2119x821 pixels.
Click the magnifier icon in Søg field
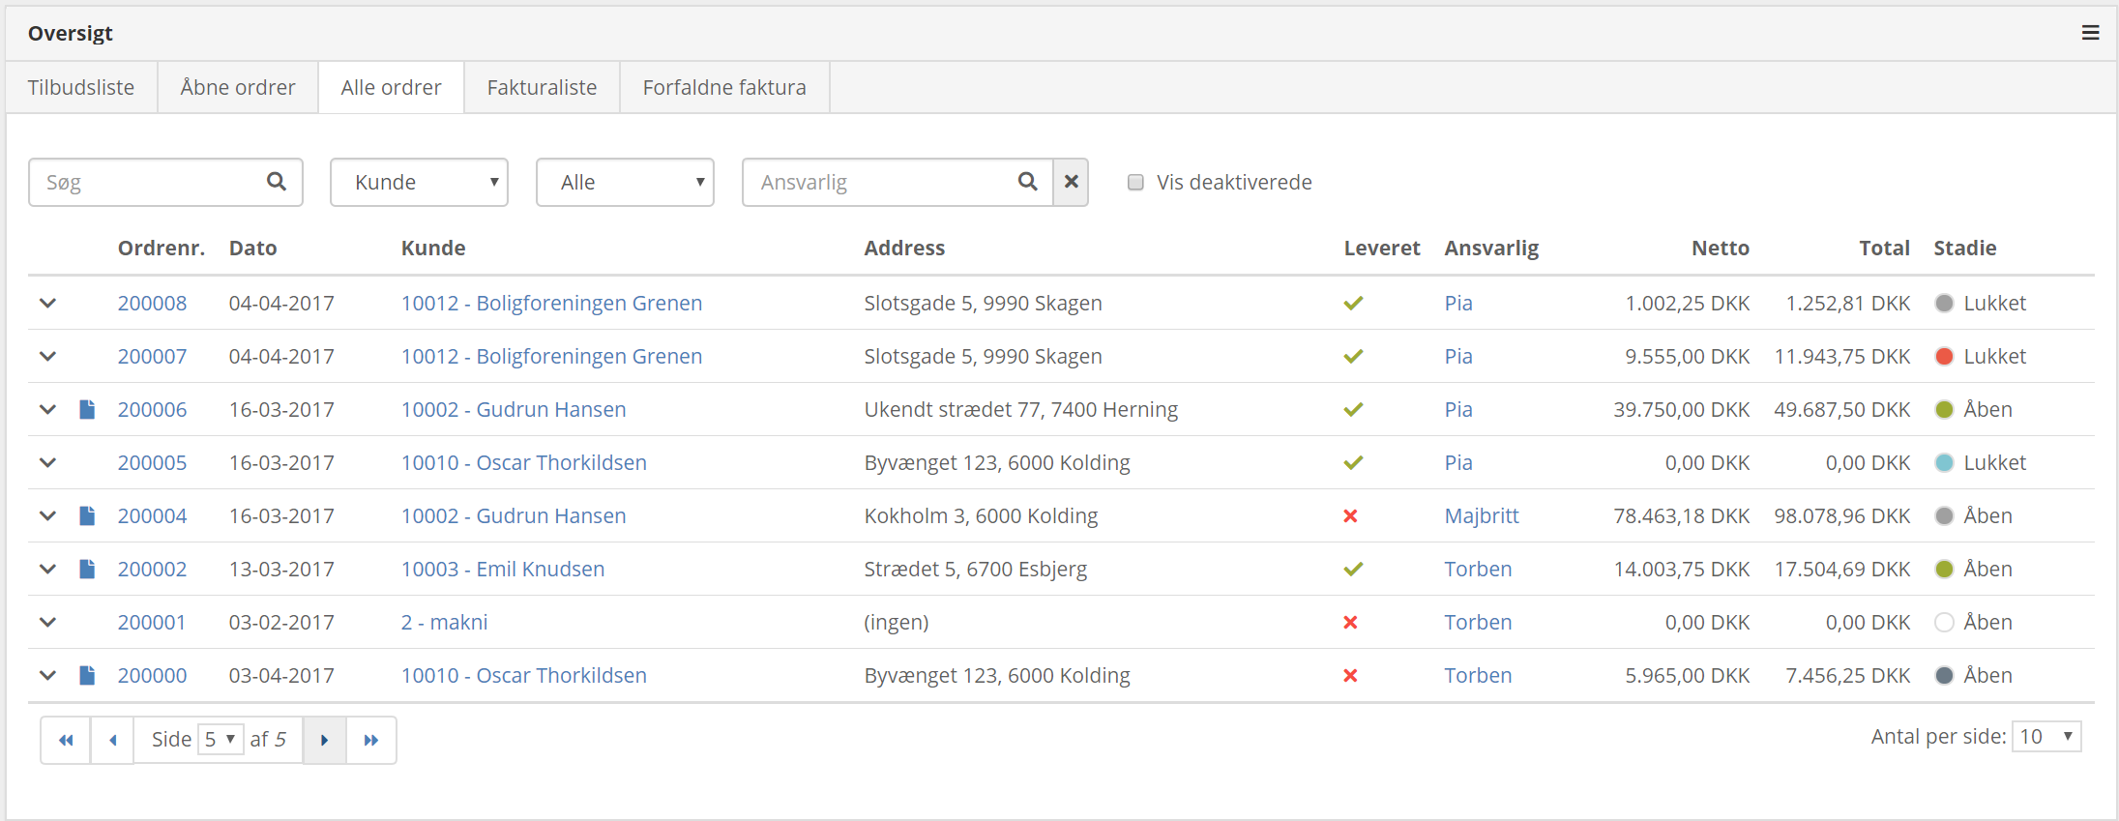[x=276, y=182]
